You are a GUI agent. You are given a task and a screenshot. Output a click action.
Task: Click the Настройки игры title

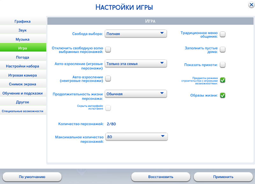(124, 7)
